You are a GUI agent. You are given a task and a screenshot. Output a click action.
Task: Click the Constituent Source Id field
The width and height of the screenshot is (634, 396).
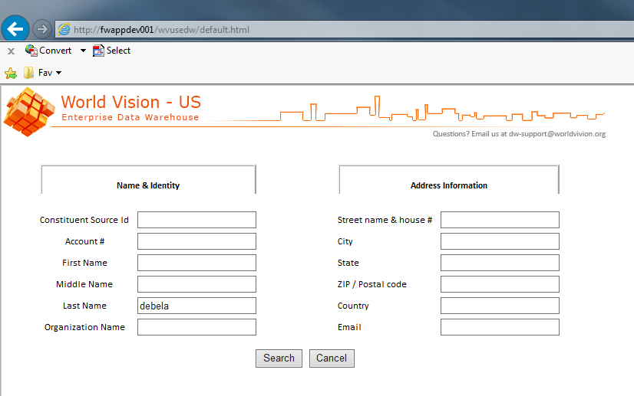click(x=196, y=220)
